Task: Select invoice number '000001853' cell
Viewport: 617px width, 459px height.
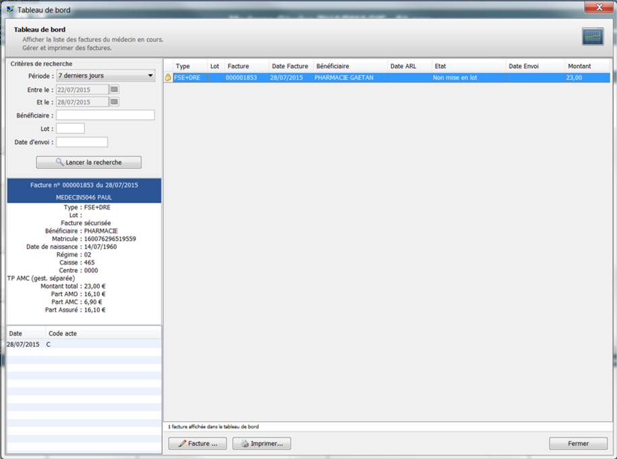Action: tap(247, 78)
